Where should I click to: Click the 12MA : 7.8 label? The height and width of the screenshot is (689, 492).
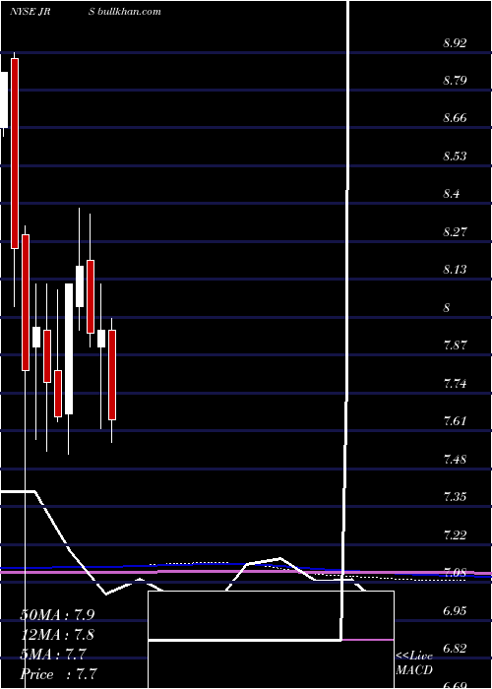(57, 635)
